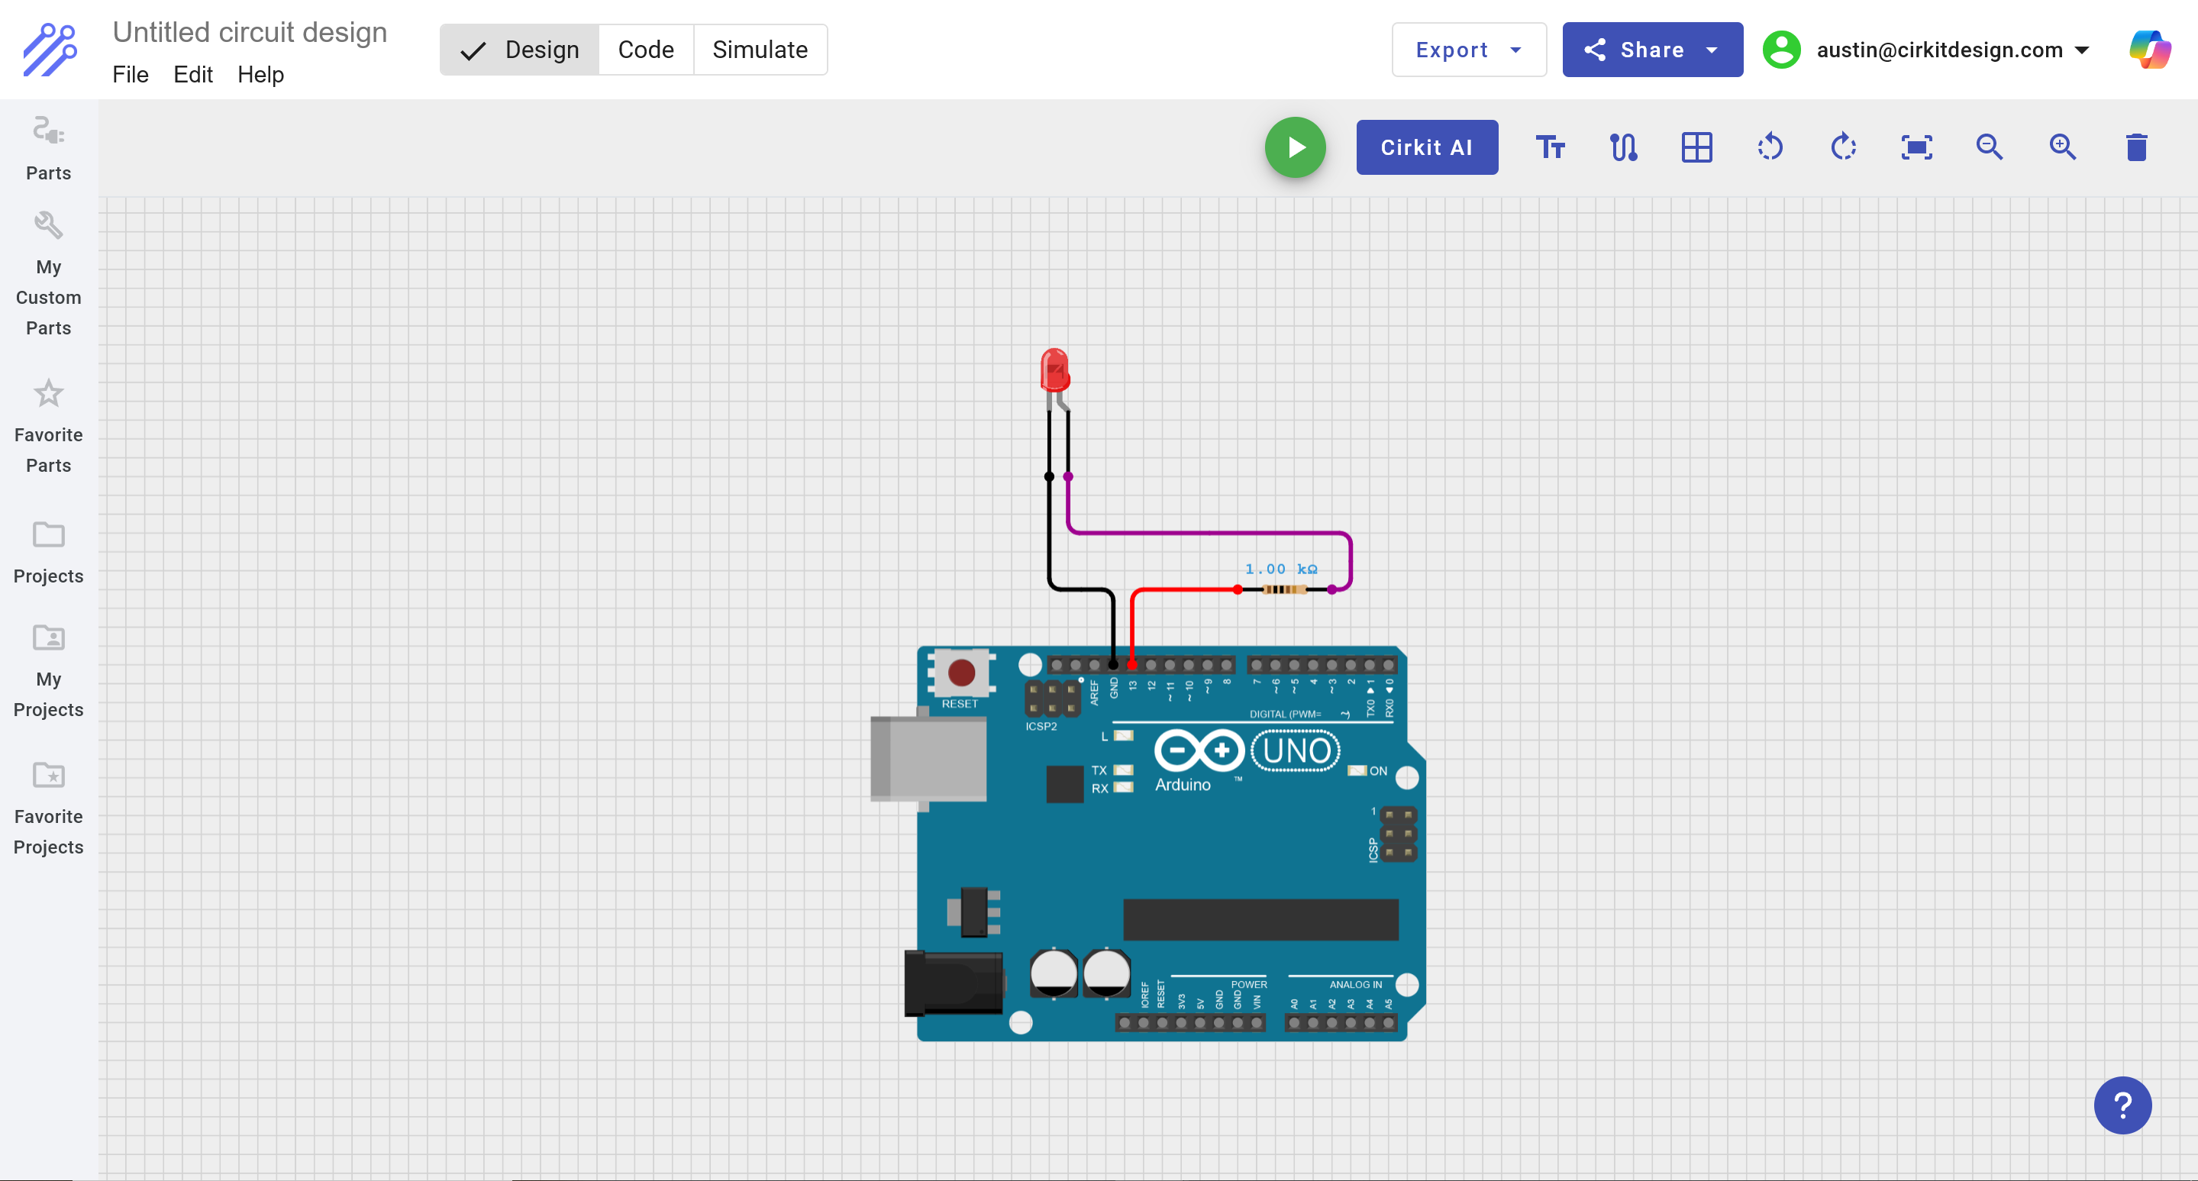The image size is (2198, 1181).
Task: Open Favorite Parts panel
Action: [x=49, y=427]
